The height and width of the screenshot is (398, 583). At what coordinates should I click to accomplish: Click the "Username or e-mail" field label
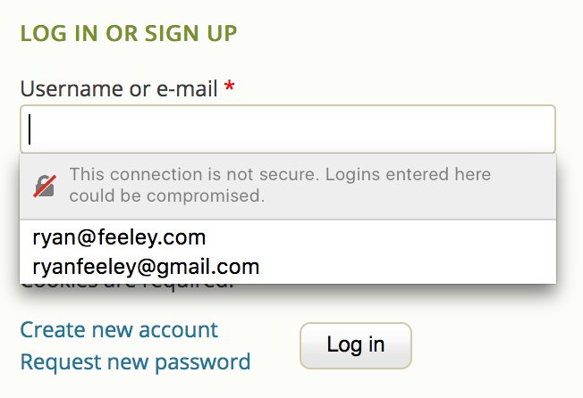119,89
